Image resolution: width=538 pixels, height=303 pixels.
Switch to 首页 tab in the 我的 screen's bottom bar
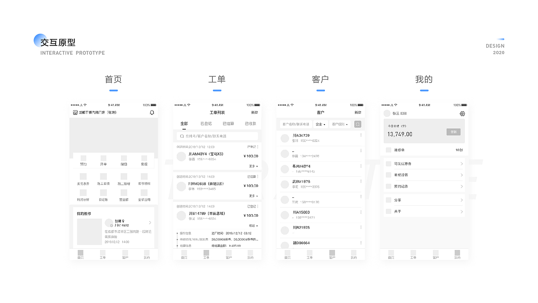[391, 254]
